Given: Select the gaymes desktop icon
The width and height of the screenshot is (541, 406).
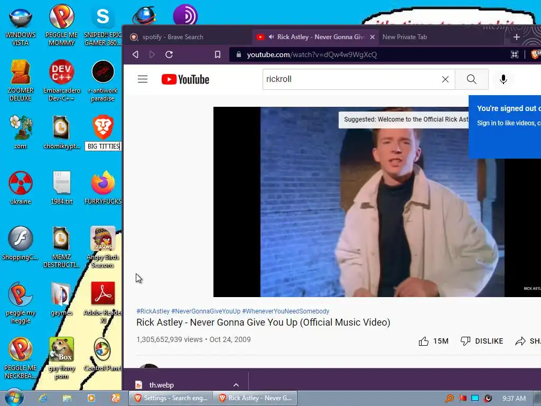Looking at the screenshot, I should pos(61,299).
